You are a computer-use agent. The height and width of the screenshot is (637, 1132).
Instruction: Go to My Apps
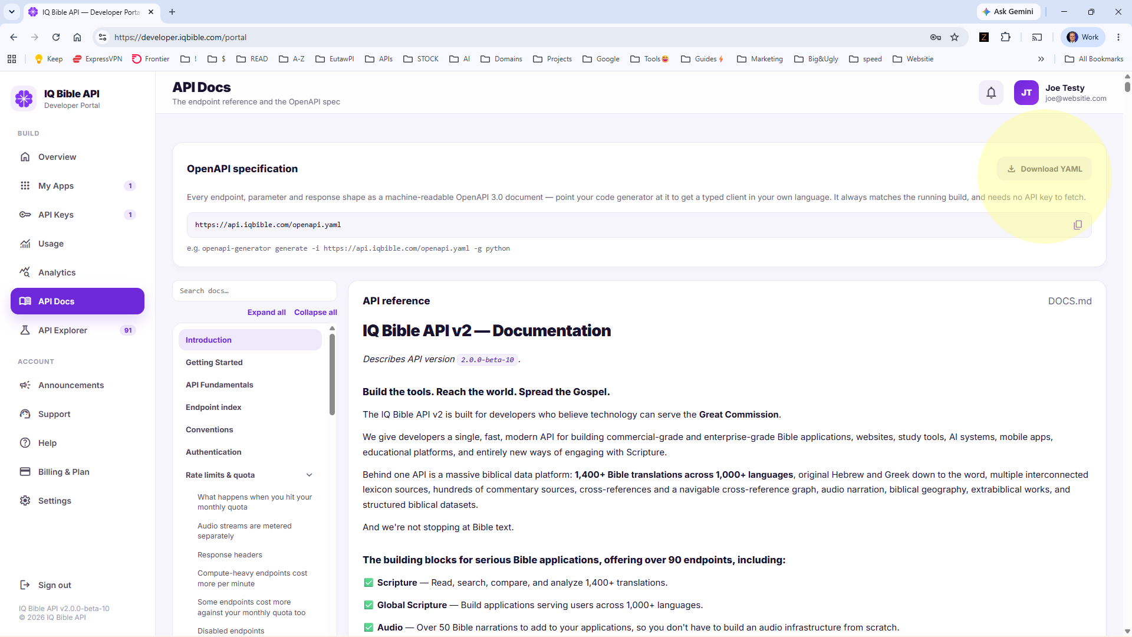click(77, 186)
